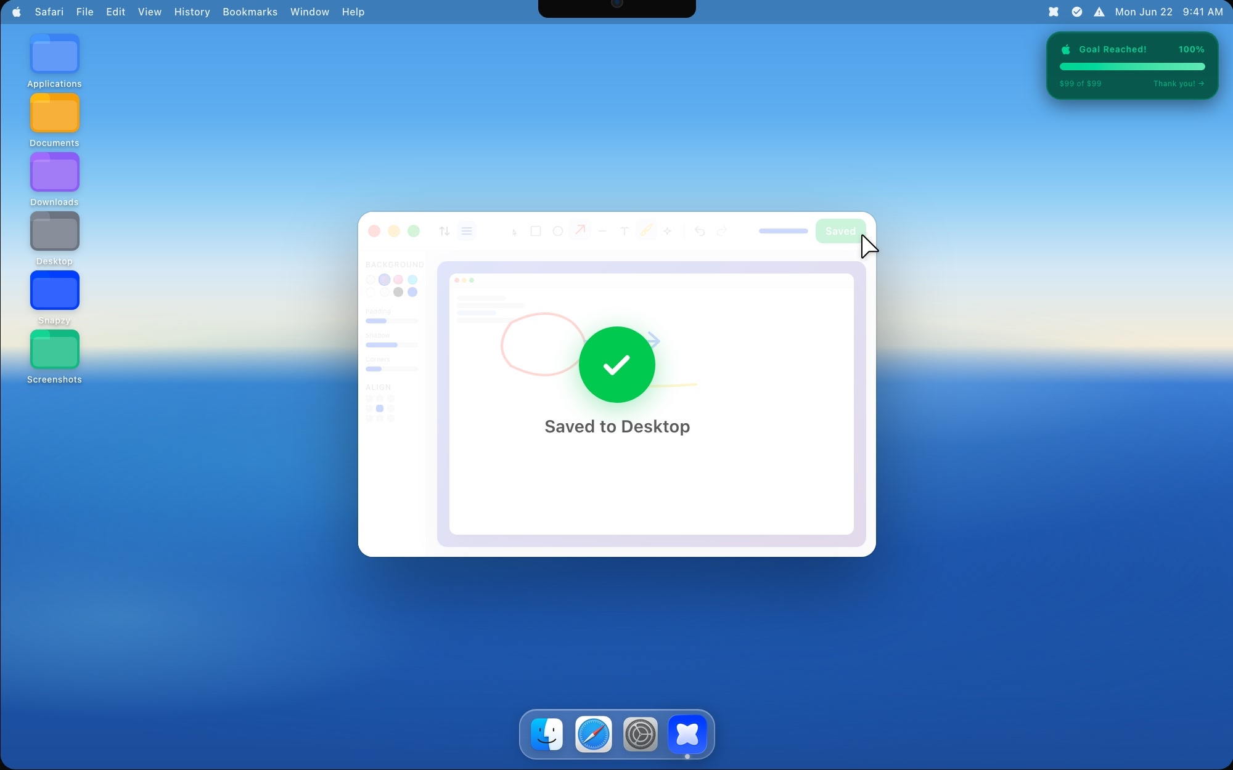Choose the red arrow tool
Image resolution: width=1233 pixels, height=770 pixels.
(580, 230)
